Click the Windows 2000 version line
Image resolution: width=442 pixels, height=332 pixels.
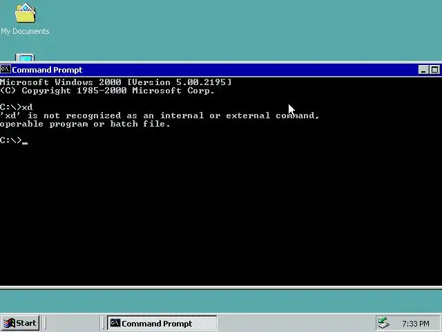click(116, 82)
